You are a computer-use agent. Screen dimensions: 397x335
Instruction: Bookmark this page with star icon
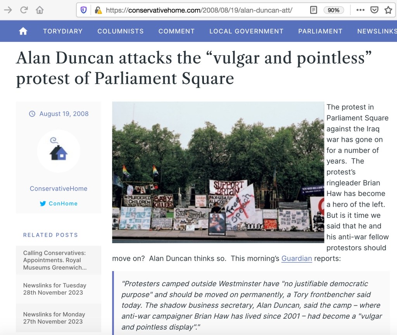click(x=388, y=10)
